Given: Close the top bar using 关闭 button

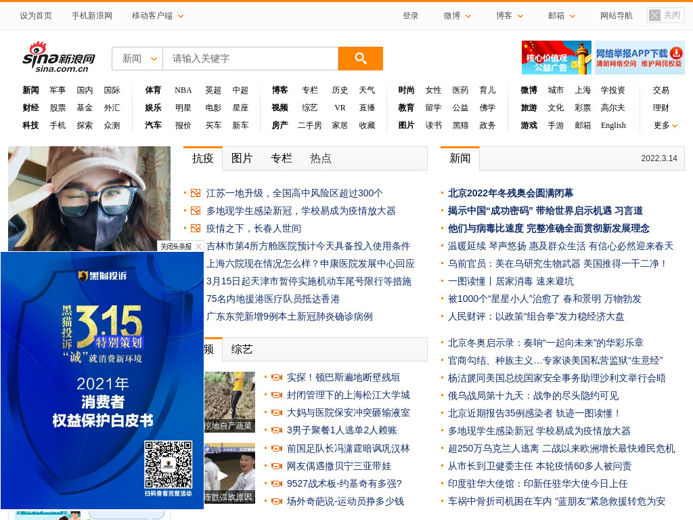Looking at the screenshot, I should pyautogui.click(x=666, y=16).
